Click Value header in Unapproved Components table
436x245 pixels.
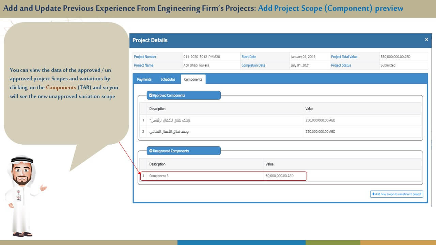coord(269,164)
